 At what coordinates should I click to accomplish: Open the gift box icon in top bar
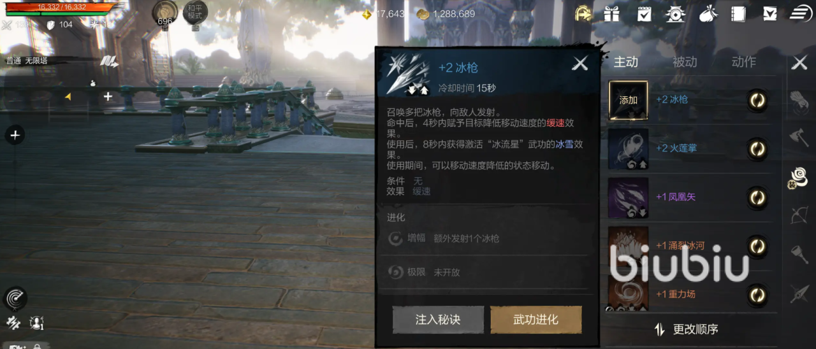click(612, 13)
